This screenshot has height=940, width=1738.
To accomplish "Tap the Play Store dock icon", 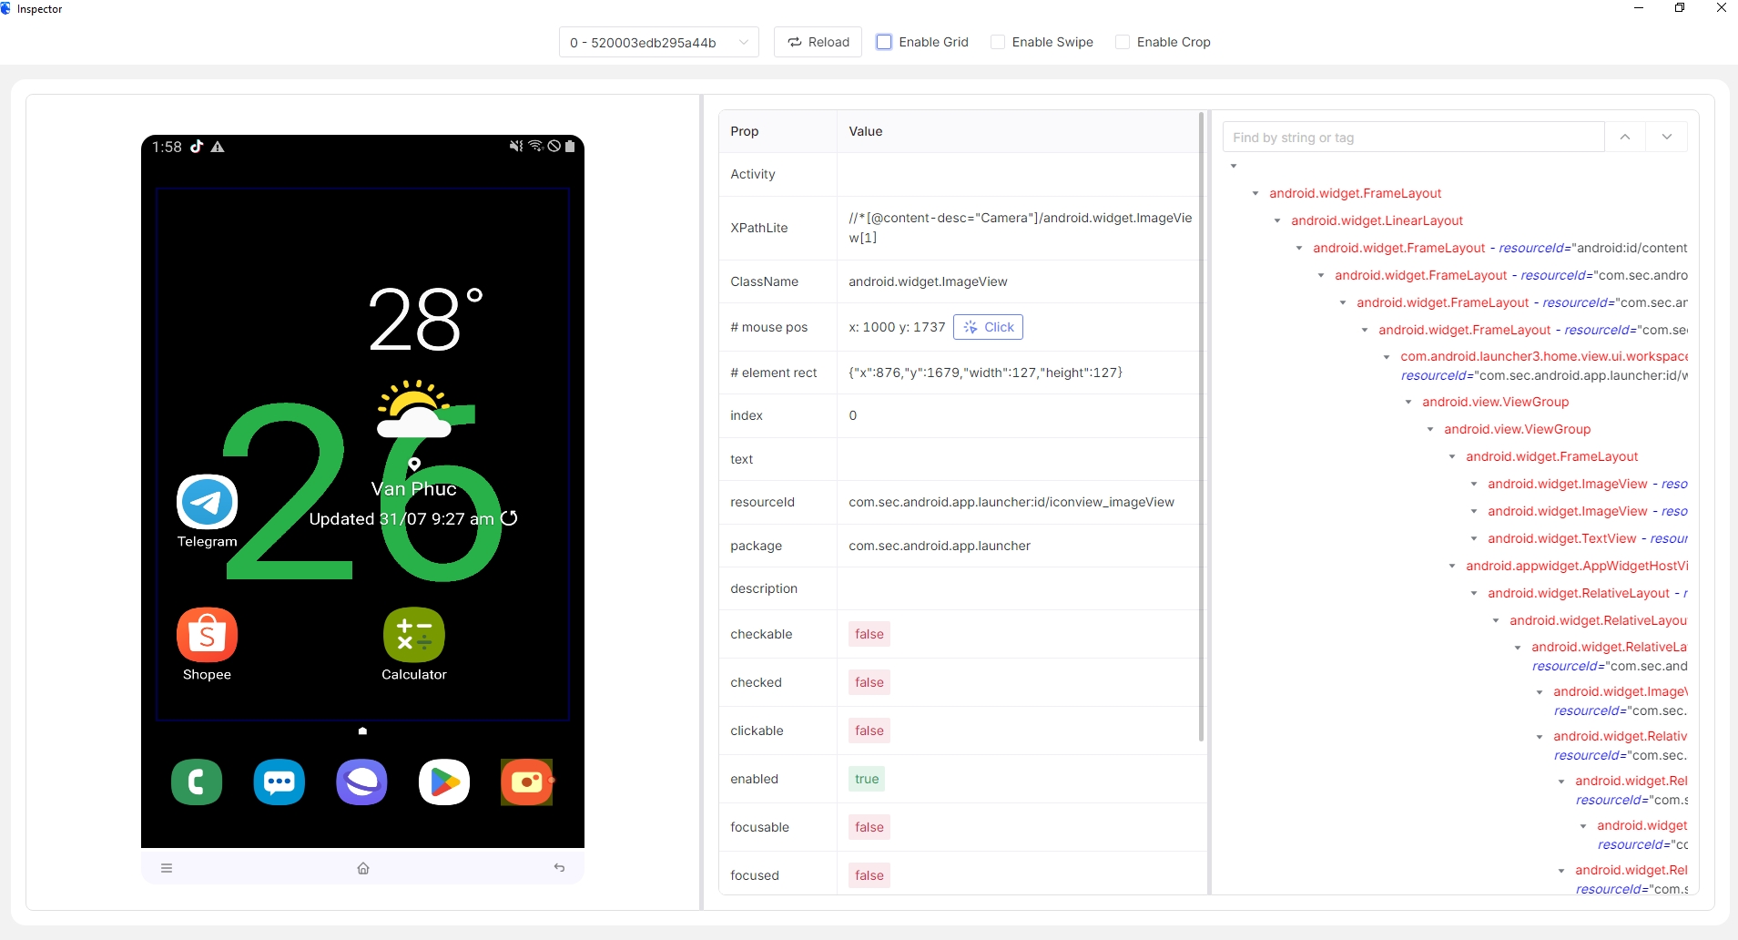I will 444,782.
